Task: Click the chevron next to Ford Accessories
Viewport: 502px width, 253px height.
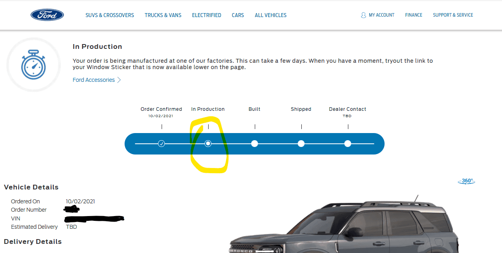Action: coord(119,80)
